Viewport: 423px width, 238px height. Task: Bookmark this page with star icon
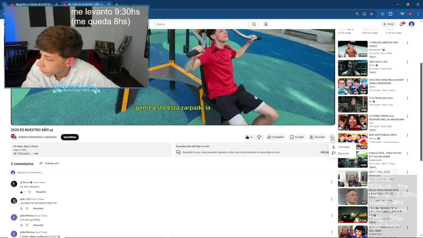pyautogui.click(x=371, y=14)
